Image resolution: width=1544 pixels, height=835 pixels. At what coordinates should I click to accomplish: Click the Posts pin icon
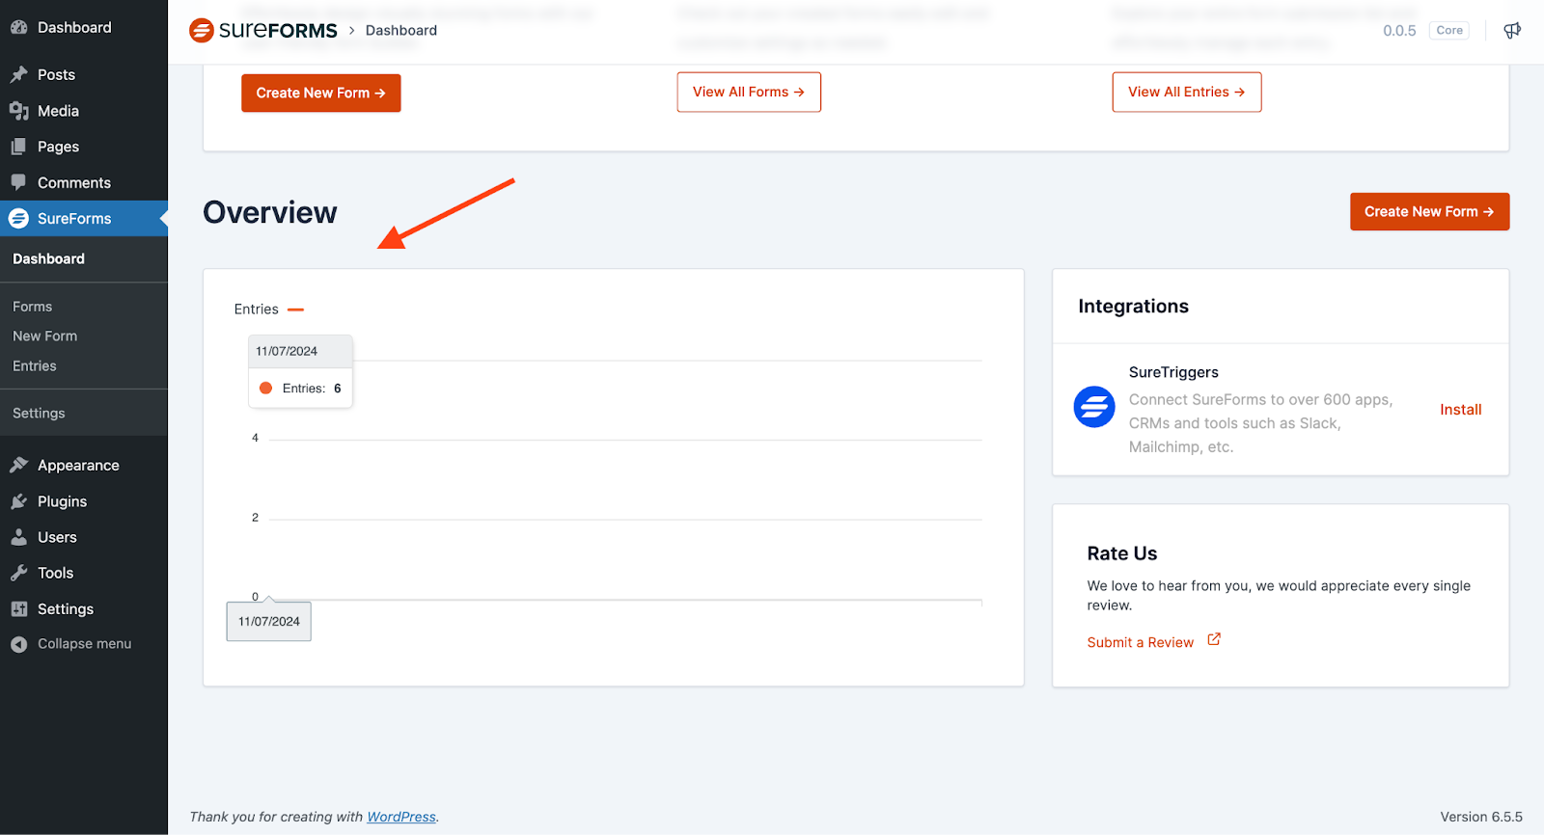pos(18,74)
